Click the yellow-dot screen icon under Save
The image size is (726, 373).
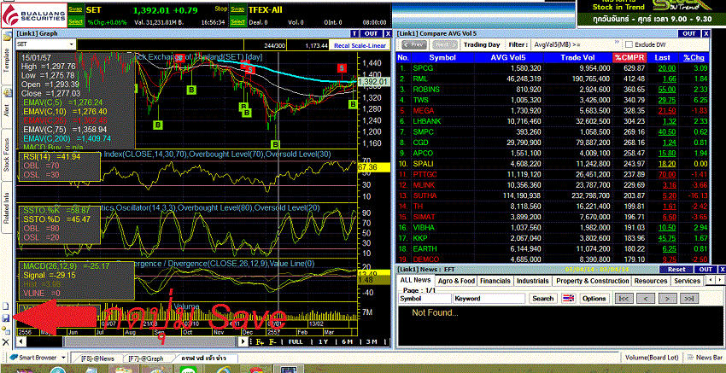coord(6,330)
